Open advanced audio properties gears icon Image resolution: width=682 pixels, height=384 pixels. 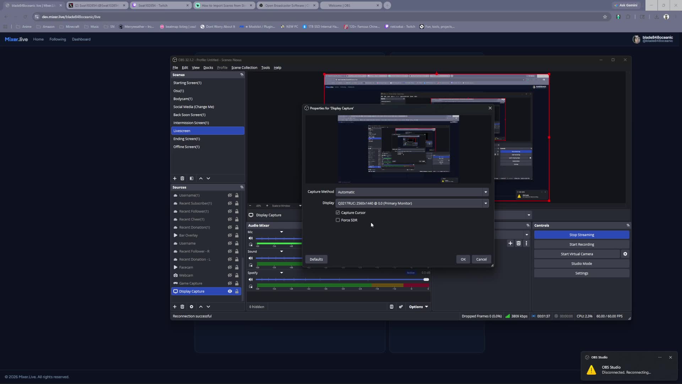[401, 307]
